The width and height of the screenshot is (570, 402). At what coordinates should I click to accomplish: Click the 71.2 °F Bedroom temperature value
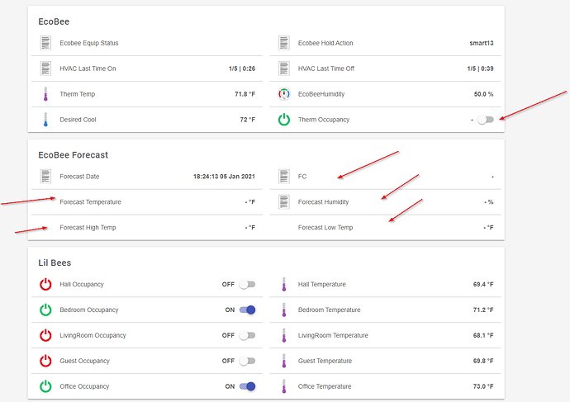tap(483, 310)
